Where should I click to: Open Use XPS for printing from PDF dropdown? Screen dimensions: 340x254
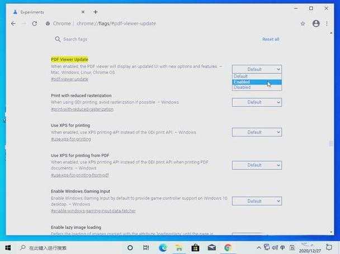point(257,165)
